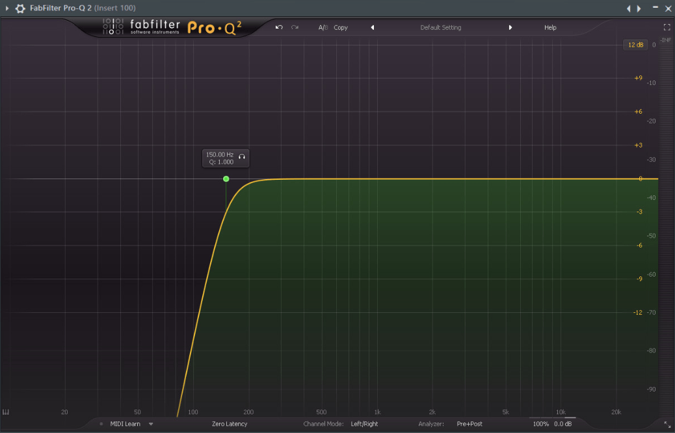Adjust the 12 dB display range control
This screenshot has height=433, width=675.
coord(635,44)
